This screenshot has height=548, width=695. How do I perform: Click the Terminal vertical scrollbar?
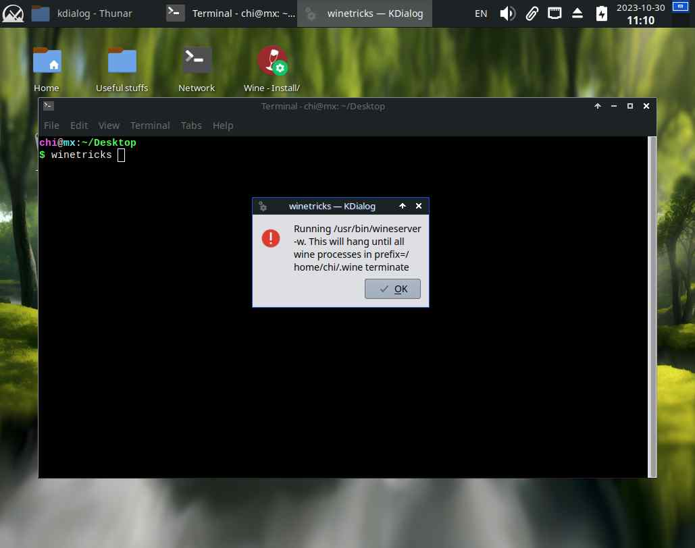652,306
